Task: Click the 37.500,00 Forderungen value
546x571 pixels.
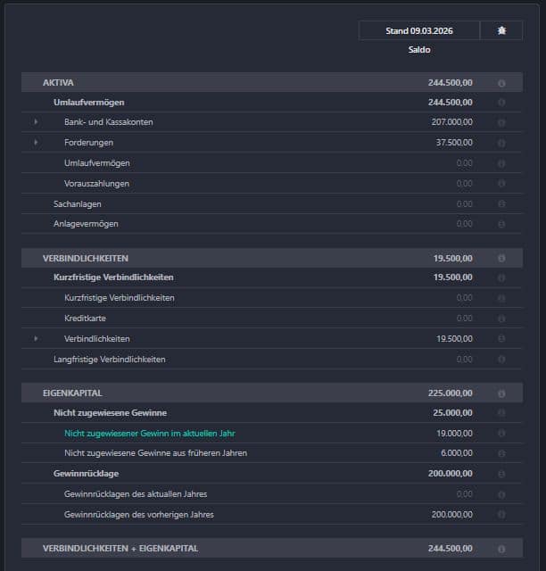Action: pyautogui.click(x=454, y=143)
